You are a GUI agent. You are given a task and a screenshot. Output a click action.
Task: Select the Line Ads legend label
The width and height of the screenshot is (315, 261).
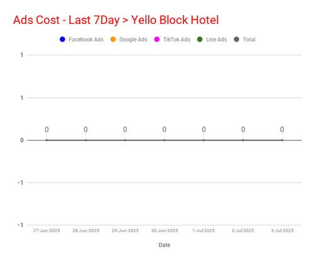217,40
